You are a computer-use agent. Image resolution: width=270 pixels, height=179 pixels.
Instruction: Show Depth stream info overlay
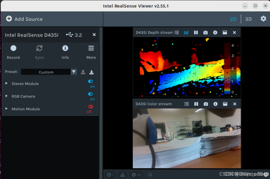[x=215, y=32]
